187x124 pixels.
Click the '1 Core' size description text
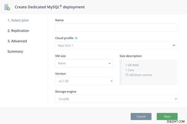pos(130,70)
